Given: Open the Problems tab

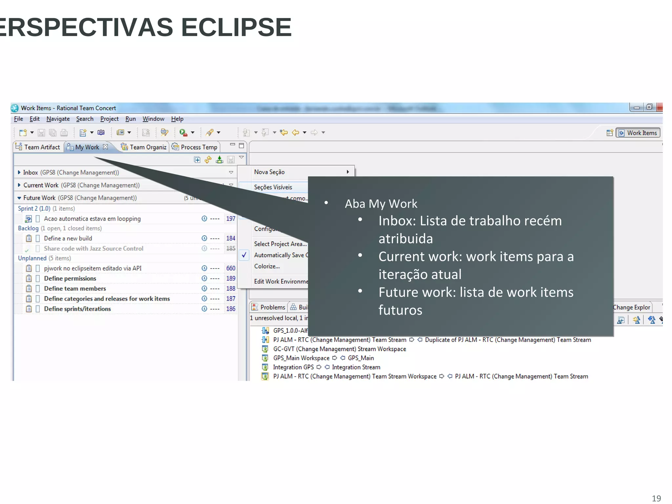Looking at the screenshot, I should pyautogui.click(x=268, y=307).
